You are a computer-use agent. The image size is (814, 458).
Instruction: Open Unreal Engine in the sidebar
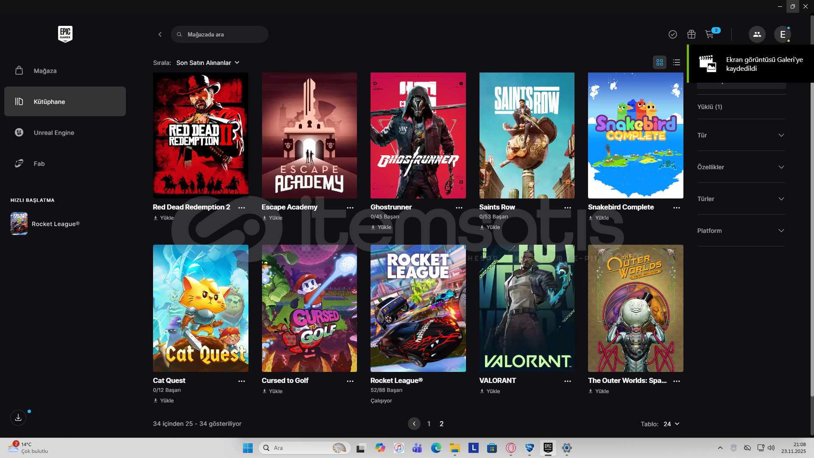(x=54, y=133)
